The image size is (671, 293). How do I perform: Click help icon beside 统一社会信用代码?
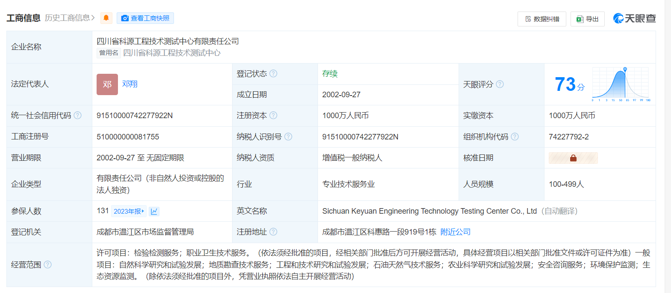click(77, 115)
